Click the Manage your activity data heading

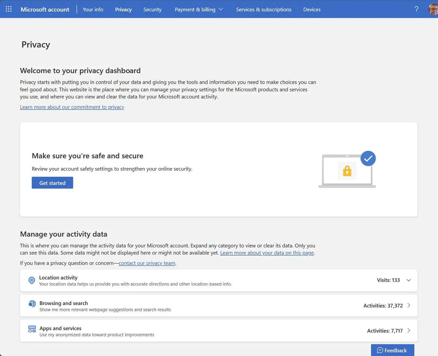pyautogui.click(x=64, y=234)
